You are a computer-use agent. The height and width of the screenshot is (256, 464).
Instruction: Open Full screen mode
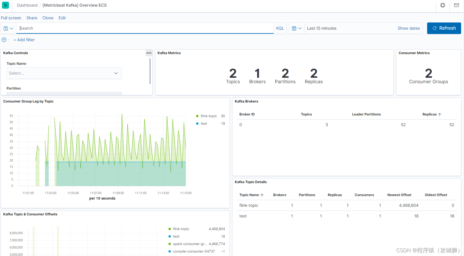[x=11, y=18]
